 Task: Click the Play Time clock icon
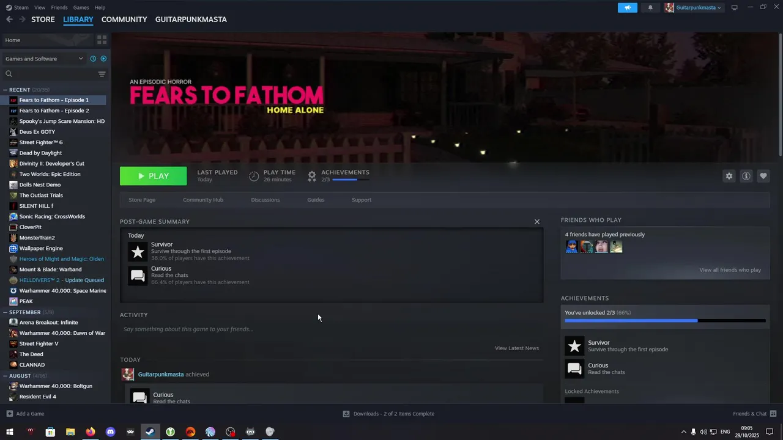(x=254, y=176)
